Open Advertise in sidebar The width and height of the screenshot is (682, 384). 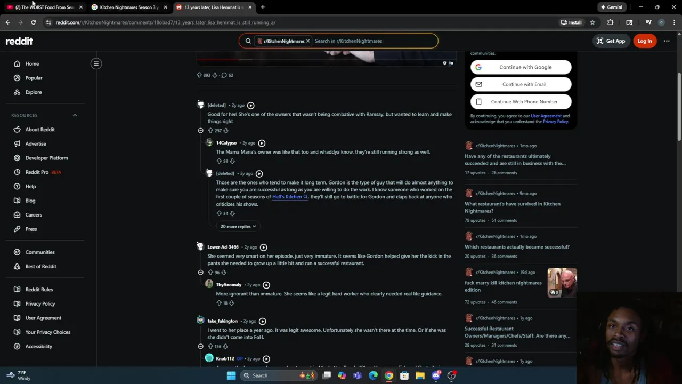(x=36, y=143)
